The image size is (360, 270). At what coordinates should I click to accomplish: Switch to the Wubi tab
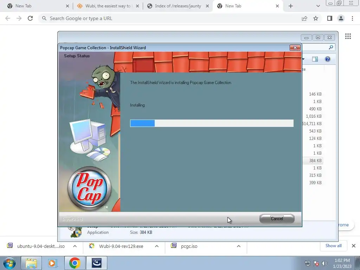point(108,6)
